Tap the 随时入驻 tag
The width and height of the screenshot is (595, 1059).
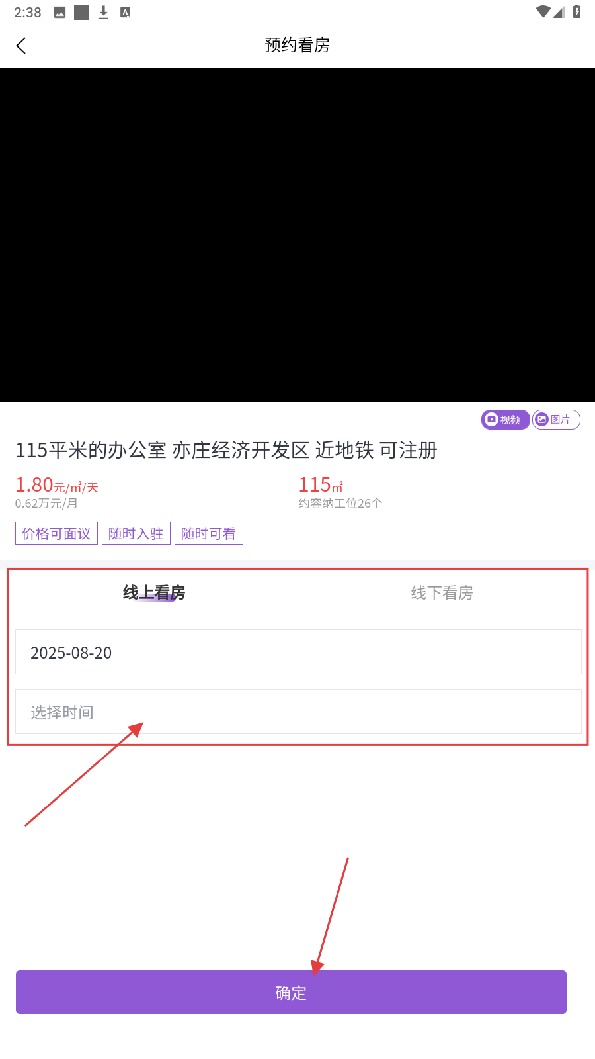(136, 533)
